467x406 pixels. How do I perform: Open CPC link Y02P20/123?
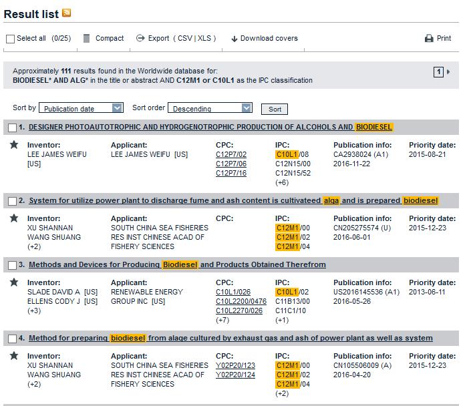point(236,365)
